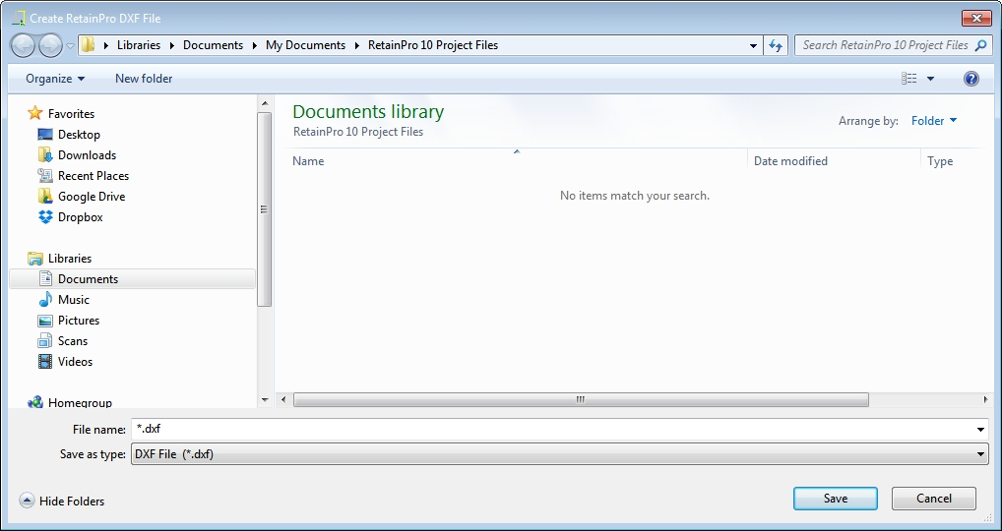1002x531 pixels.
Task: Click New folder in toolbar
Action: (x=144, y=79)
